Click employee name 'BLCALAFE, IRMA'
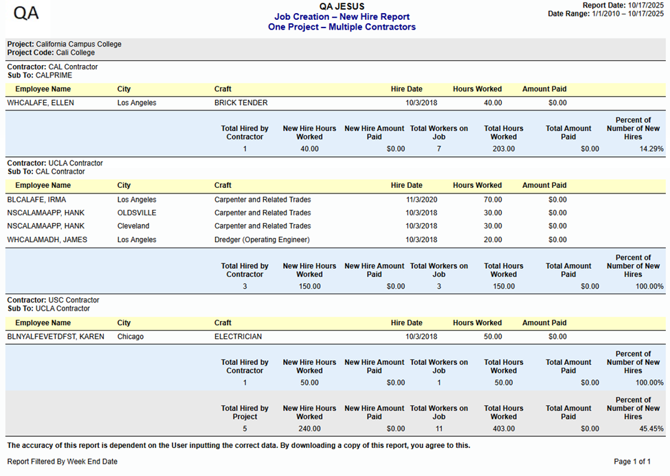 click(x=36, y=200)
